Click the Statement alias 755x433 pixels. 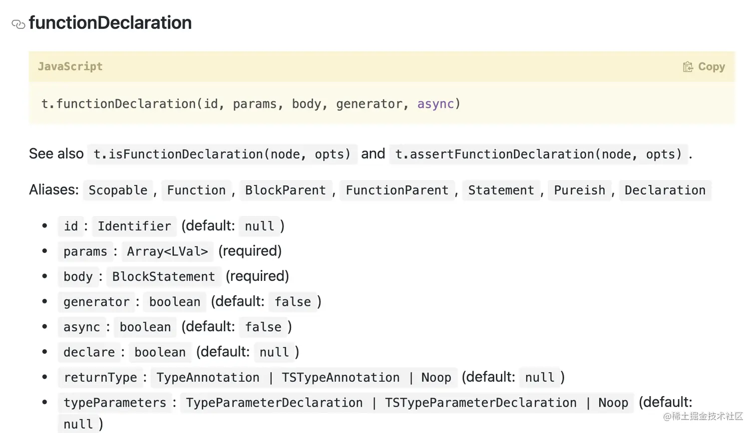pyautogui.click(x=501, y=191)
